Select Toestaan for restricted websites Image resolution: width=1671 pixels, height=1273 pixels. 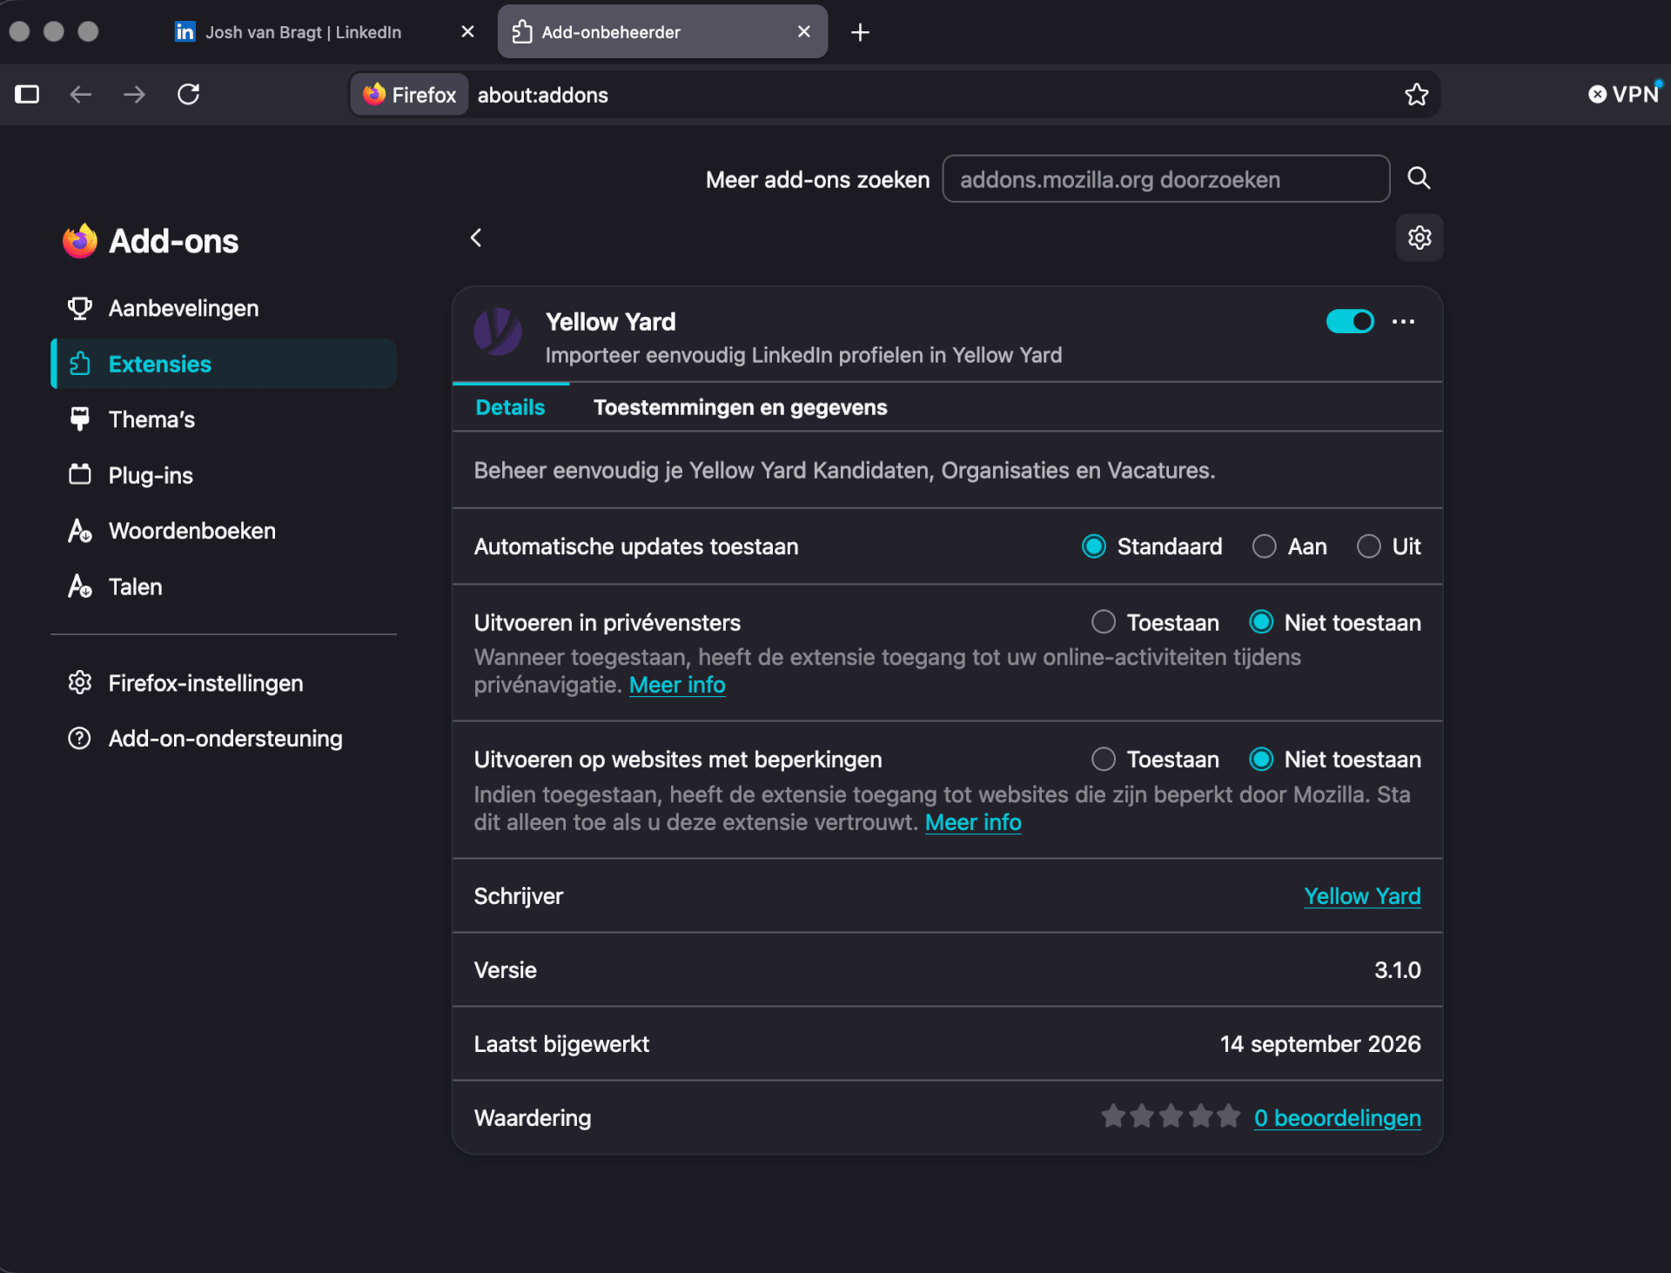tap(1104, 759)
